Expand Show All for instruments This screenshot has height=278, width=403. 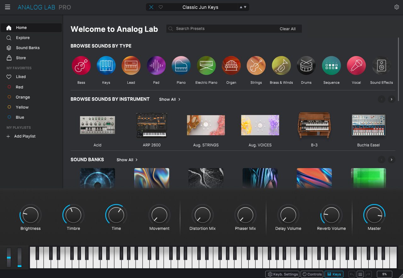[170, 99]
